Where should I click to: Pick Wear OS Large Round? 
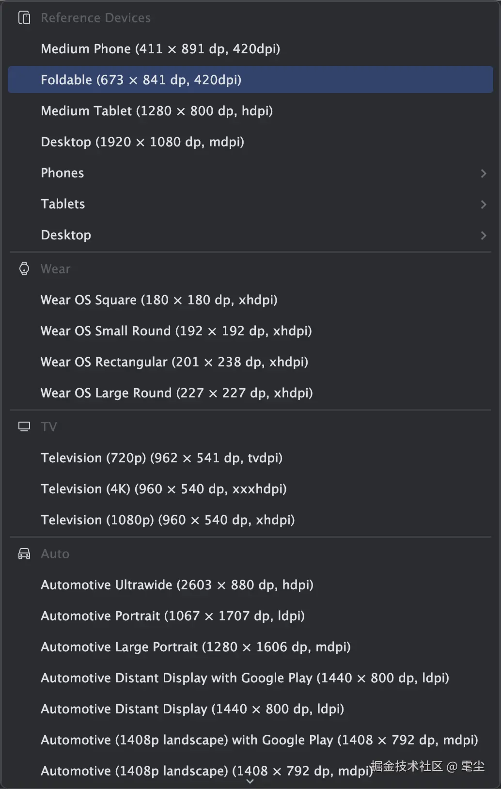point(176,393)
